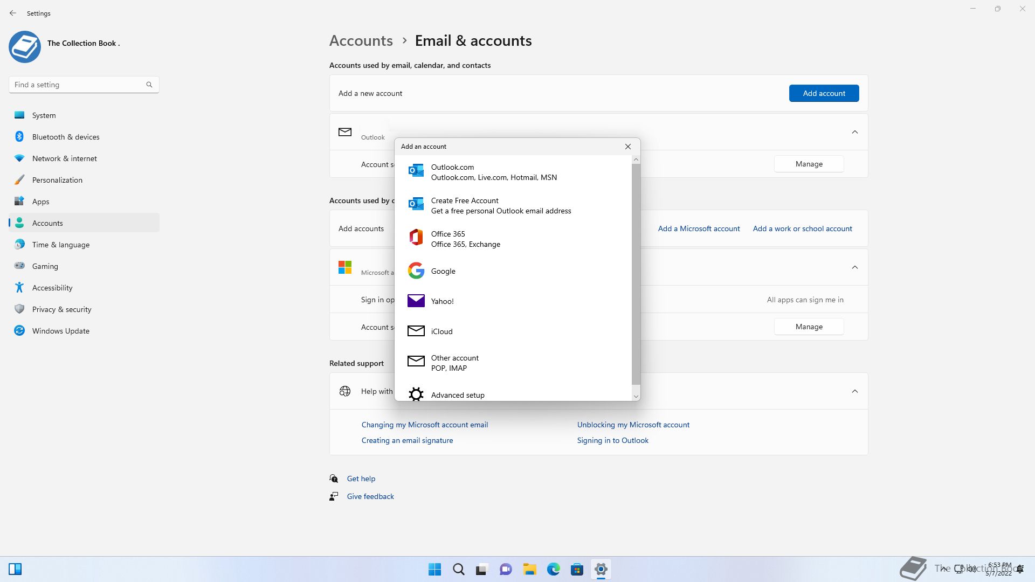The height and width of the screenshot is (582, 1035).
Task: Open File Explorer from taskbar
Action: coord(529,569)
